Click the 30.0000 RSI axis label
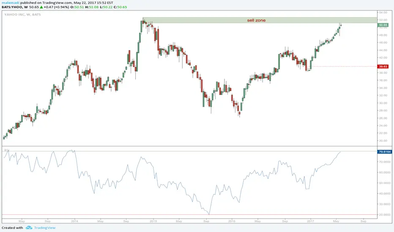This screenshot has width=394, height=232. pyautogui.click(x=385, y=204)
